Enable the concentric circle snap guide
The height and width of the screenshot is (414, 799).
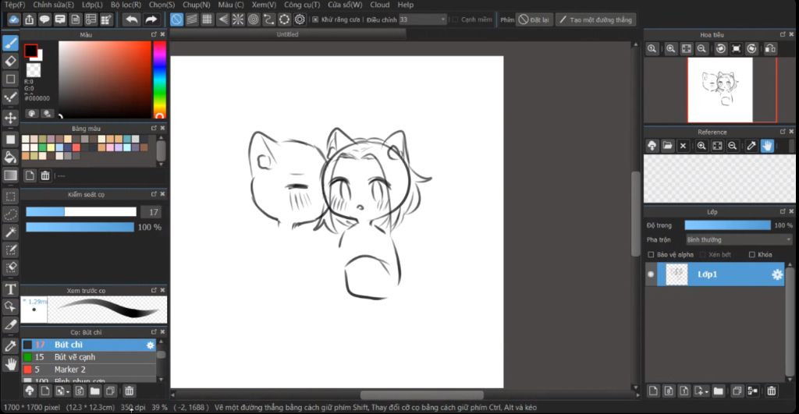pos(254,19)
